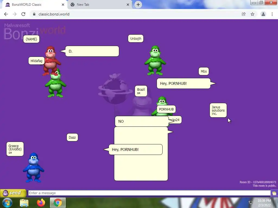Viewport: 278px width, 208px height.
Task: Close the BonziWORLD Classic tab
Action: [x=63, y=5]
